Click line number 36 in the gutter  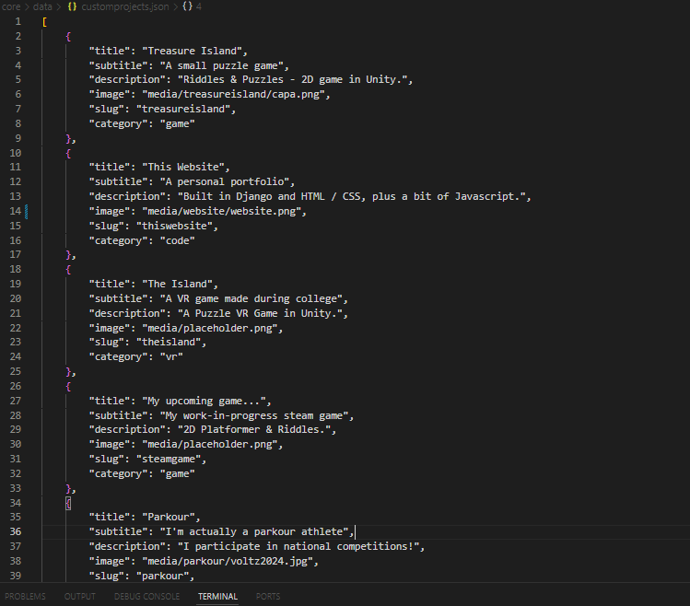15,531
